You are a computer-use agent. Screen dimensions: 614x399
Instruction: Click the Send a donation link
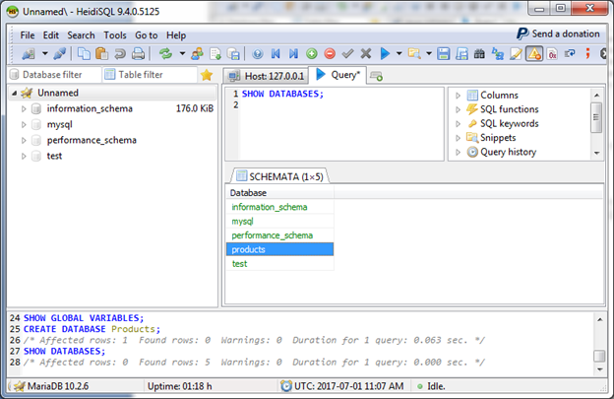[x=558, y=33]
